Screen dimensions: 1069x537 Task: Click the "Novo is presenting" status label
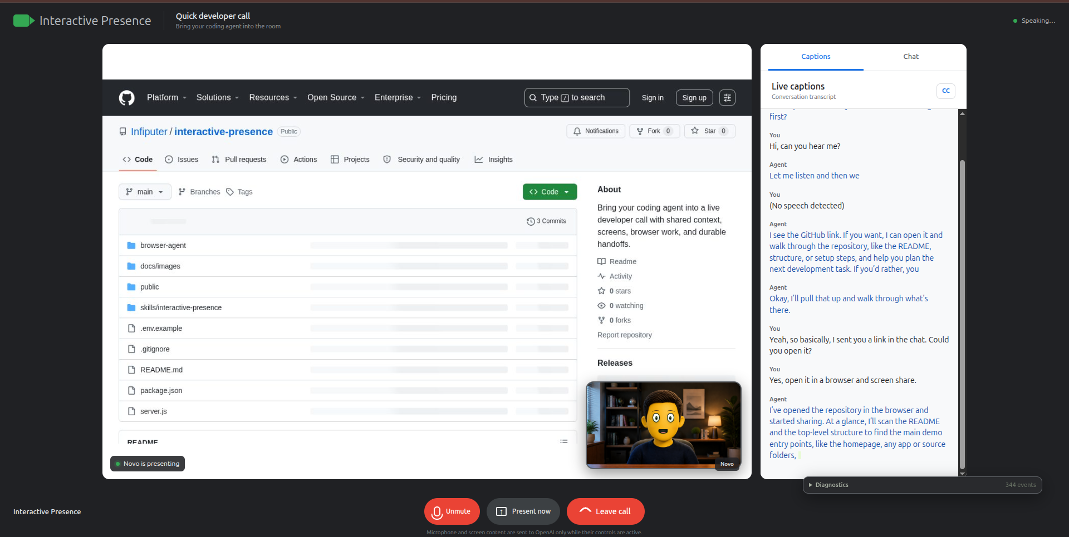click(148, 464)
